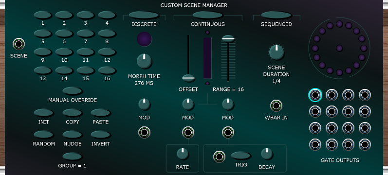Click the top-right gate output jack
The height and width of the screenshot is (175, 388).
[365, 95]
